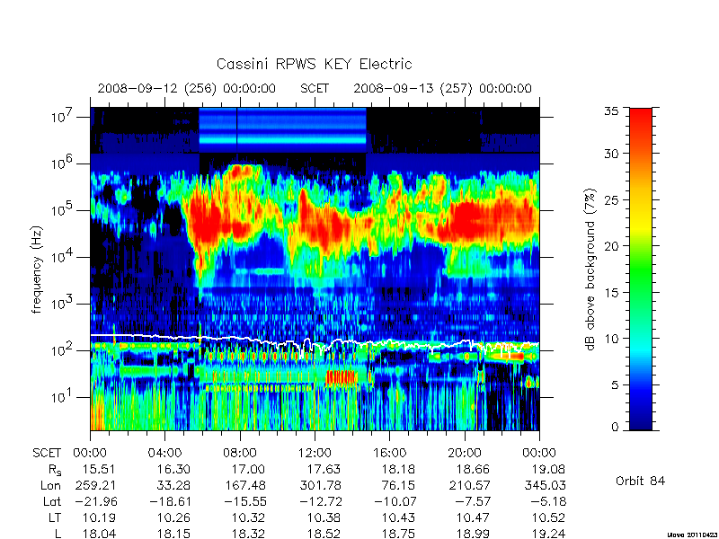Click the latitude value '-10.07'

pos(395,501)
